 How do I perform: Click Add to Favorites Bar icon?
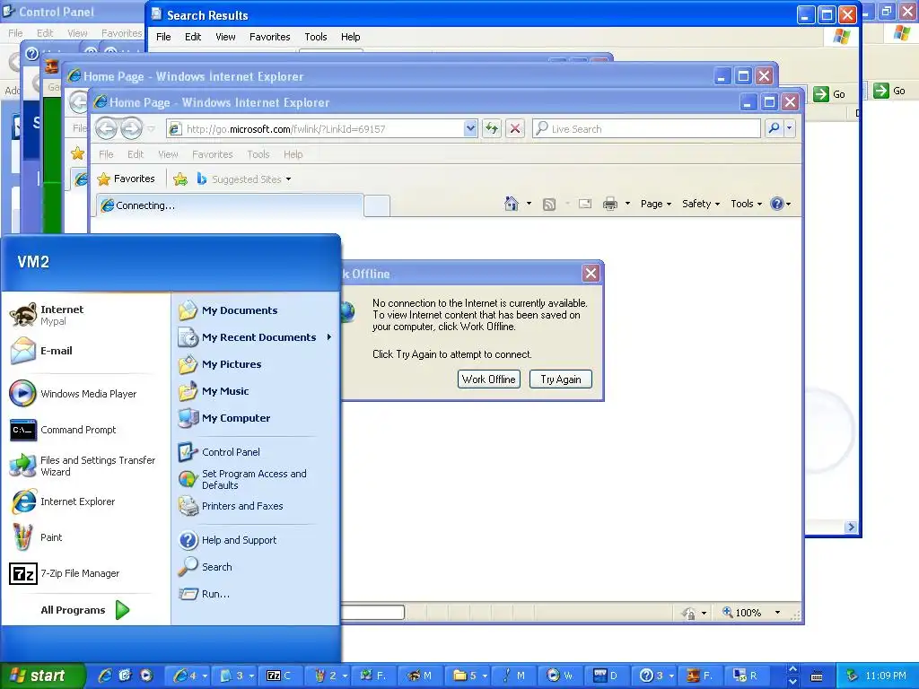[180, 179]
